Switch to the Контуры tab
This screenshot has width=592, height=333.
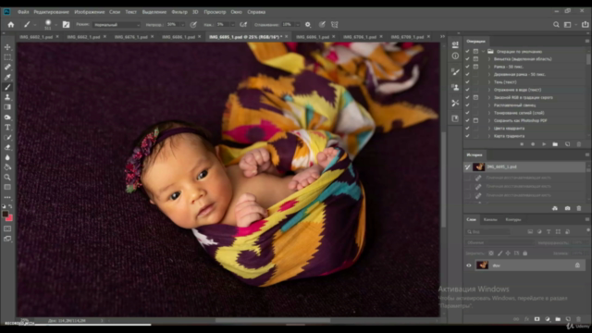(513, 219)
